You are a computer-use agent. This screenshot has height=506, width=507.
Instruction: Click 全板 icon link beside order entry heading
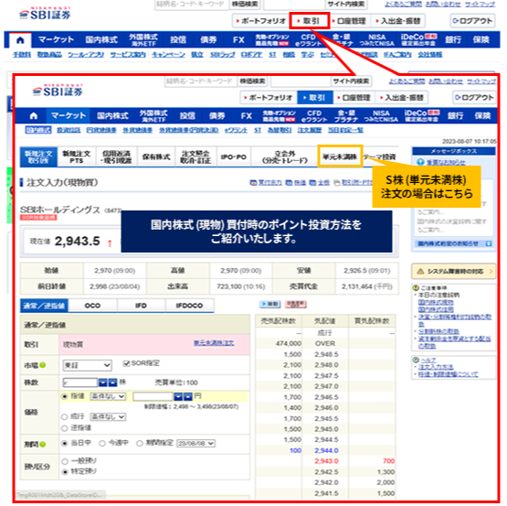[x=312, y=183]
